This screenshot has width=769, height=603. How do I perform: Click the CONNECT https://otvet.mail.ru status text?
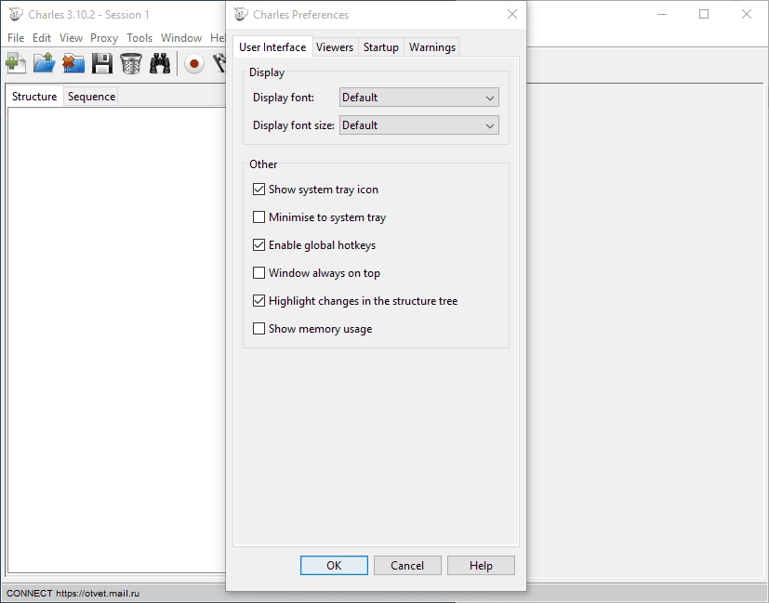[x=73, y=593]
